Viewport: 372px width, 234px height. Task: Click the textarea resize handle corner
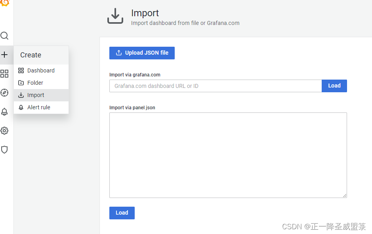345,195
